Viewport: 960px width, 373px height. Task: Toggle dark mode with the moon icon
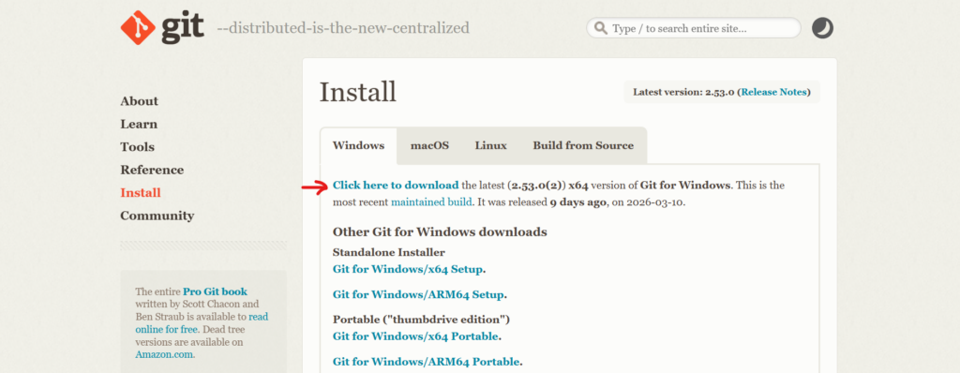pos(822,28)
